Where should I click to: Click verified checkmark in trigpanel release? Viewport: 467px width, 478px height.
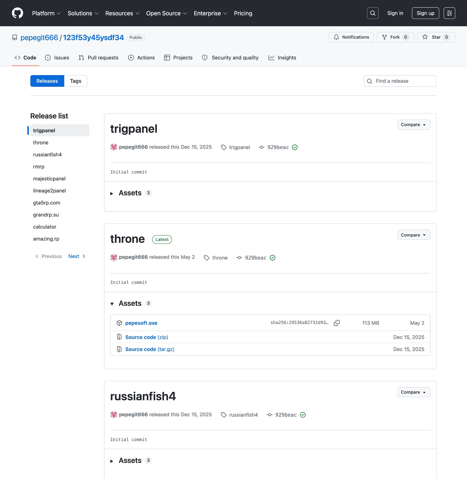coord(295,147)
